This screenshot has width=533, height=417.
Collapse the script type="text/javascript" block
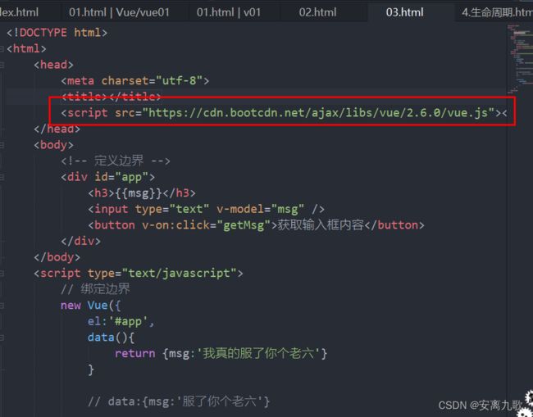[2, 273]
